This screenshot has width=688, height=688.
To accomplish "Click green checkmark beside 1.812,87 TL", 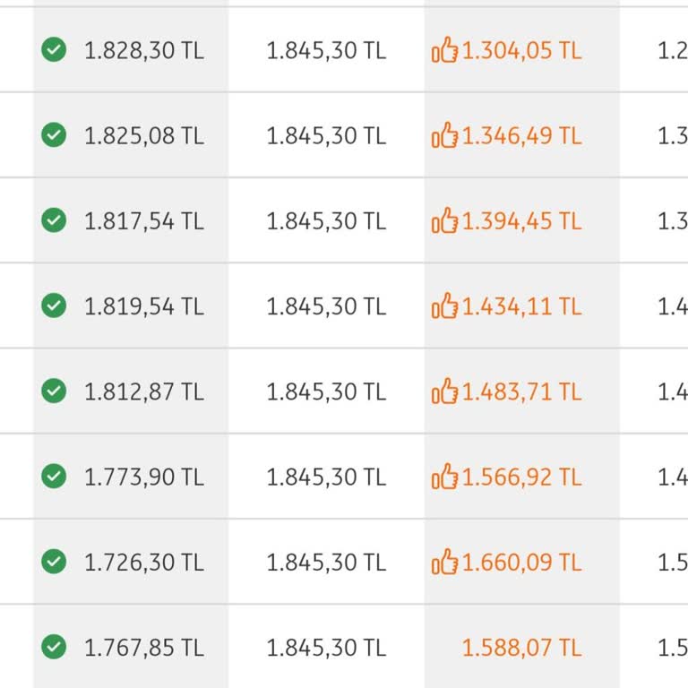I will coord(54,391).
